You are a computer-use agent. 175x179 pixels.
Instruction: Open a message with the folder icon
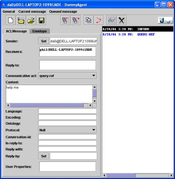click(x=31, y=20)
